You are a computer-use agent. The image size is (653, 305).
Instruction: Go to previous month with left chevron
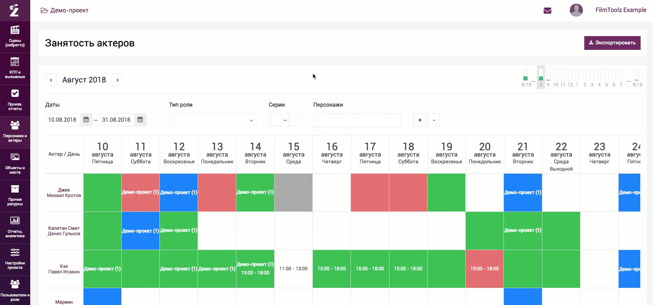(x=51, y=80)
